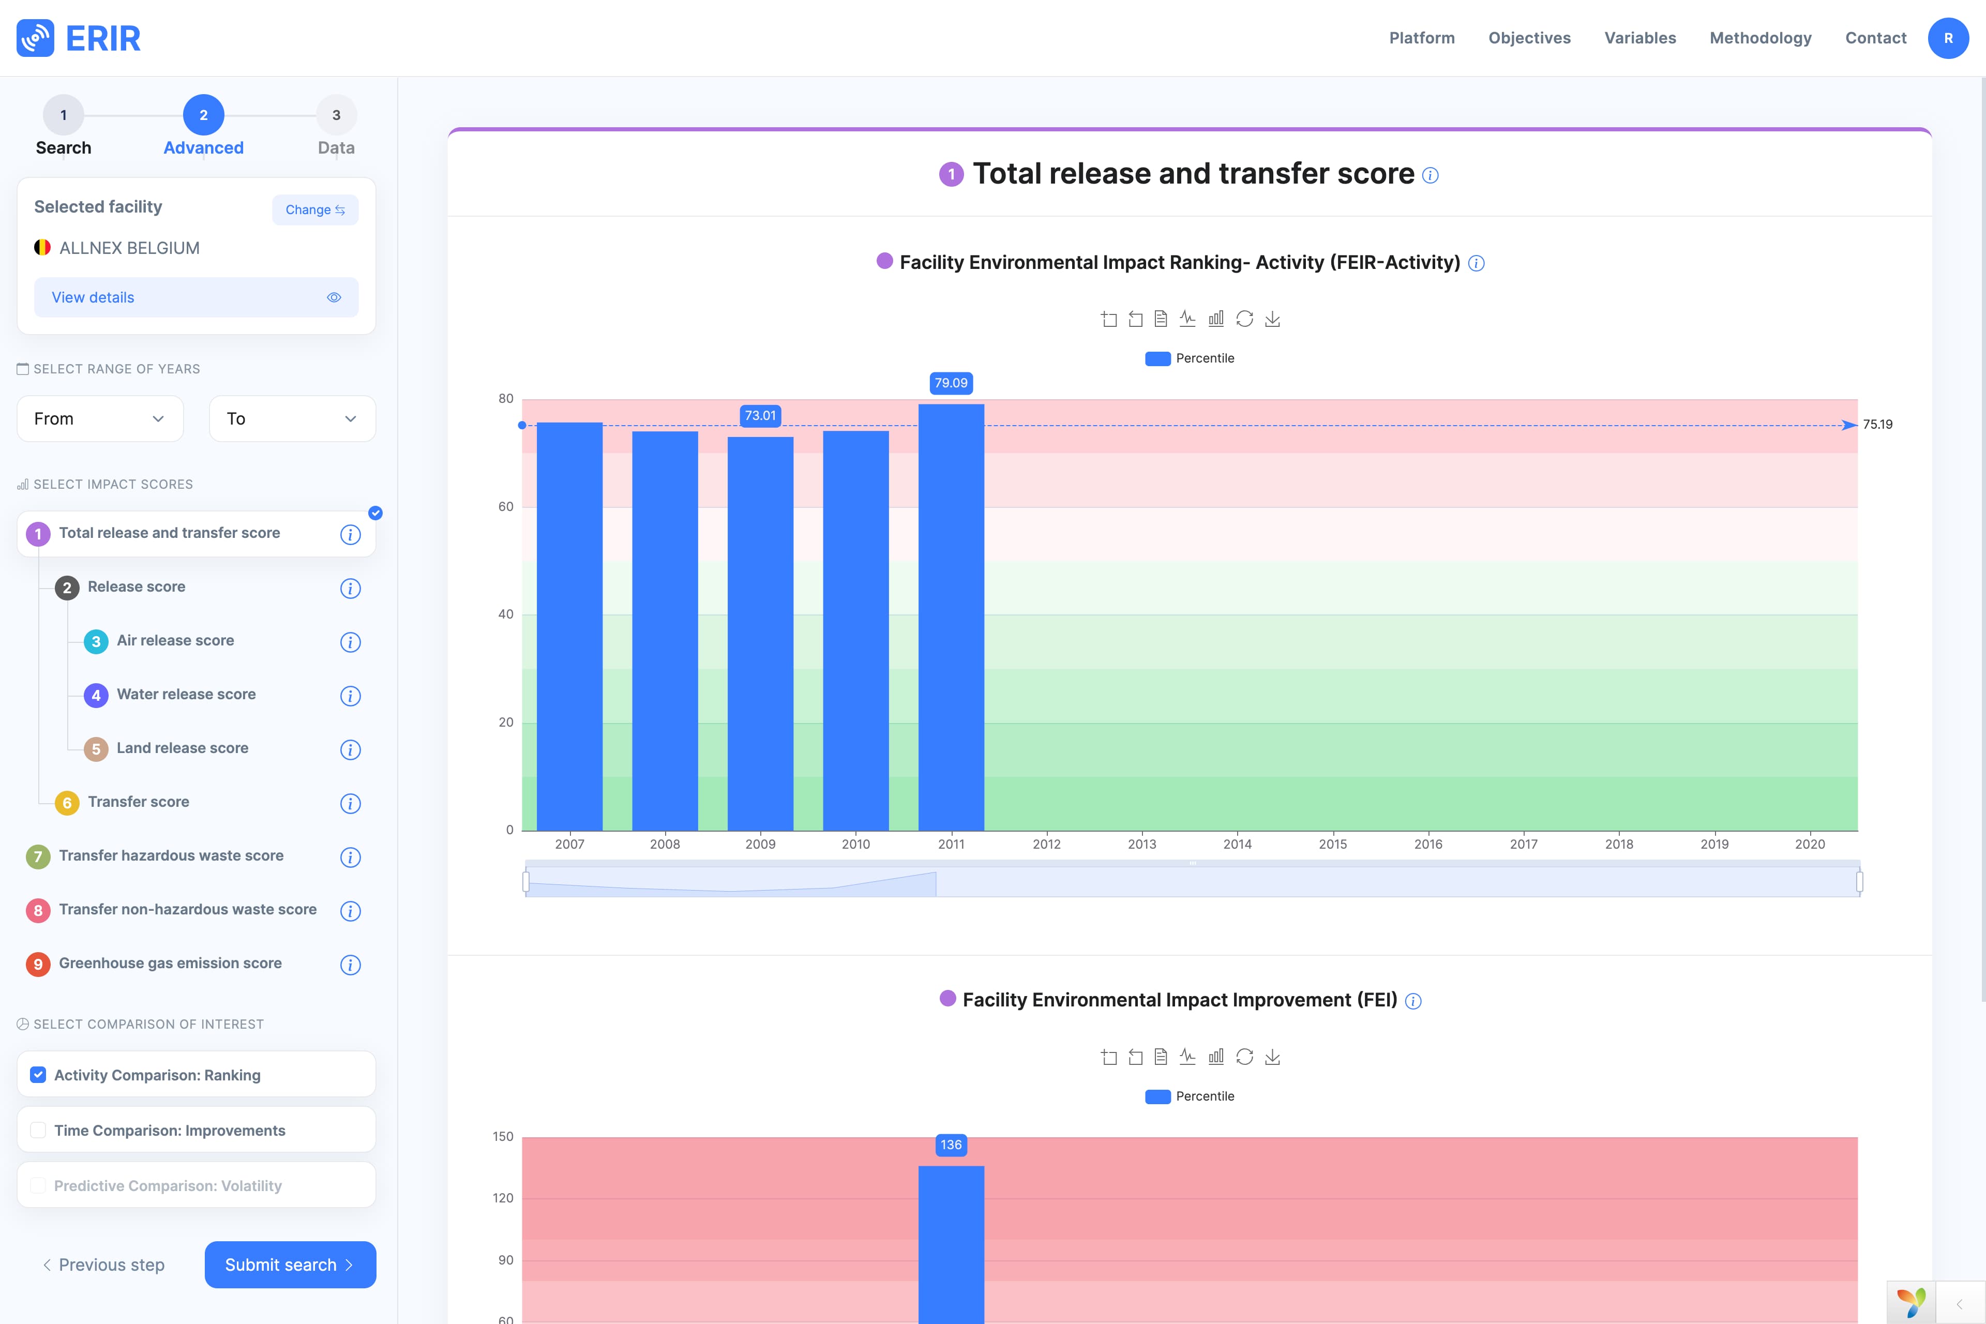1986x1324 pixels.
Task: Switch FEI chart to bar chart
Action: click(x=1216, y=1056)
